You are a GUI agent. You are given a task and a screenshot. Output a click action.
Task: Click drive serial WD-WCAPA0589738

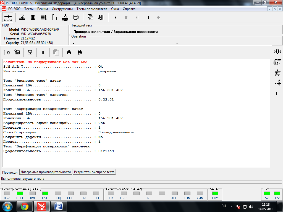(x=36, y=34)
